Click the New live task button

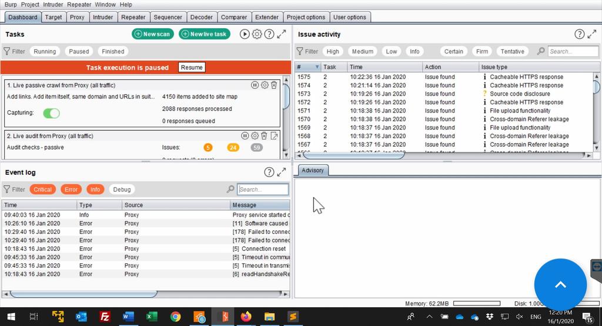click(204, 34)
